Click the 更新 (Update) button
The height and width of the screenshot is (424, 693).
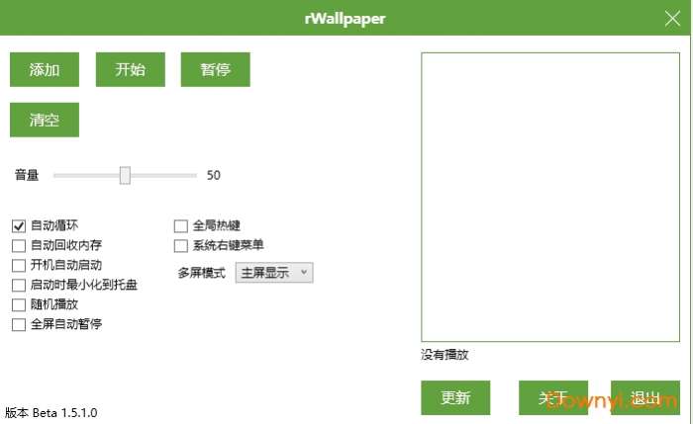pos(455,398)
